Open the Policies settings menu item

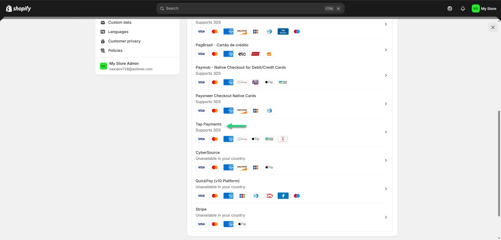[x=115, y=50]
